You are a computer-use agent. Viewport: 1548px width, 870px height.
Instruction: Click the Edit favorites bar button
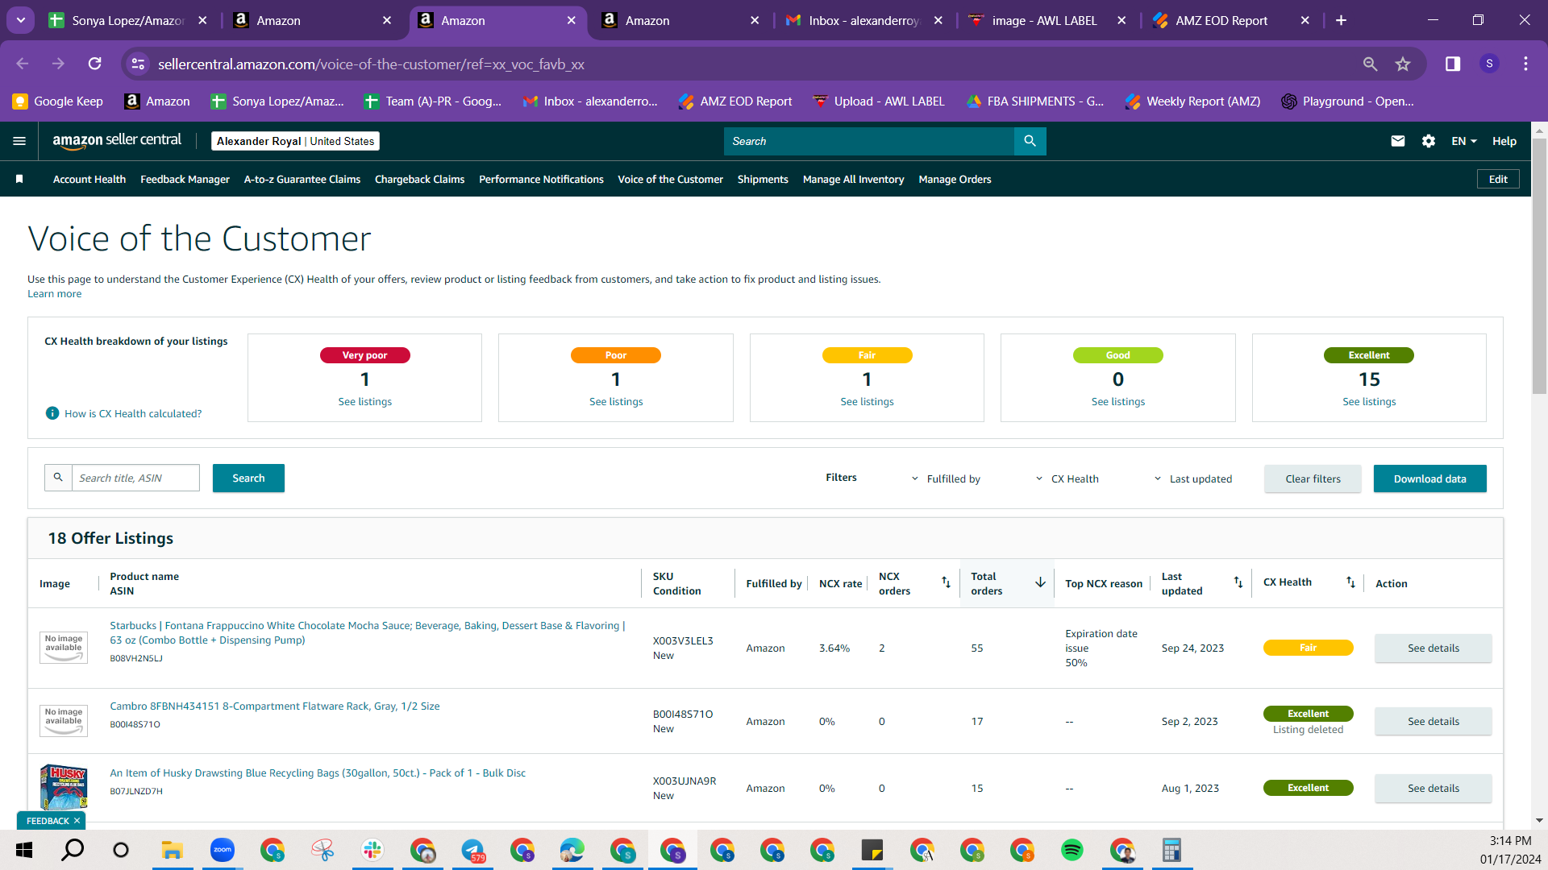1498,179
